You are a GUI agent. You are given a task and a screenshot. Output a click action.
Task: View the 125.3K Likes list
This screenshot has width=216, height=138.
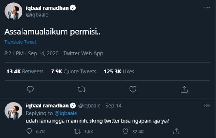(119, 71)
